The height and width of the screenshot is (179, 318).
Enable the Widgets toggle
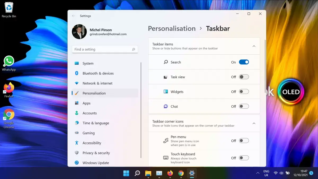pos(244,92)
